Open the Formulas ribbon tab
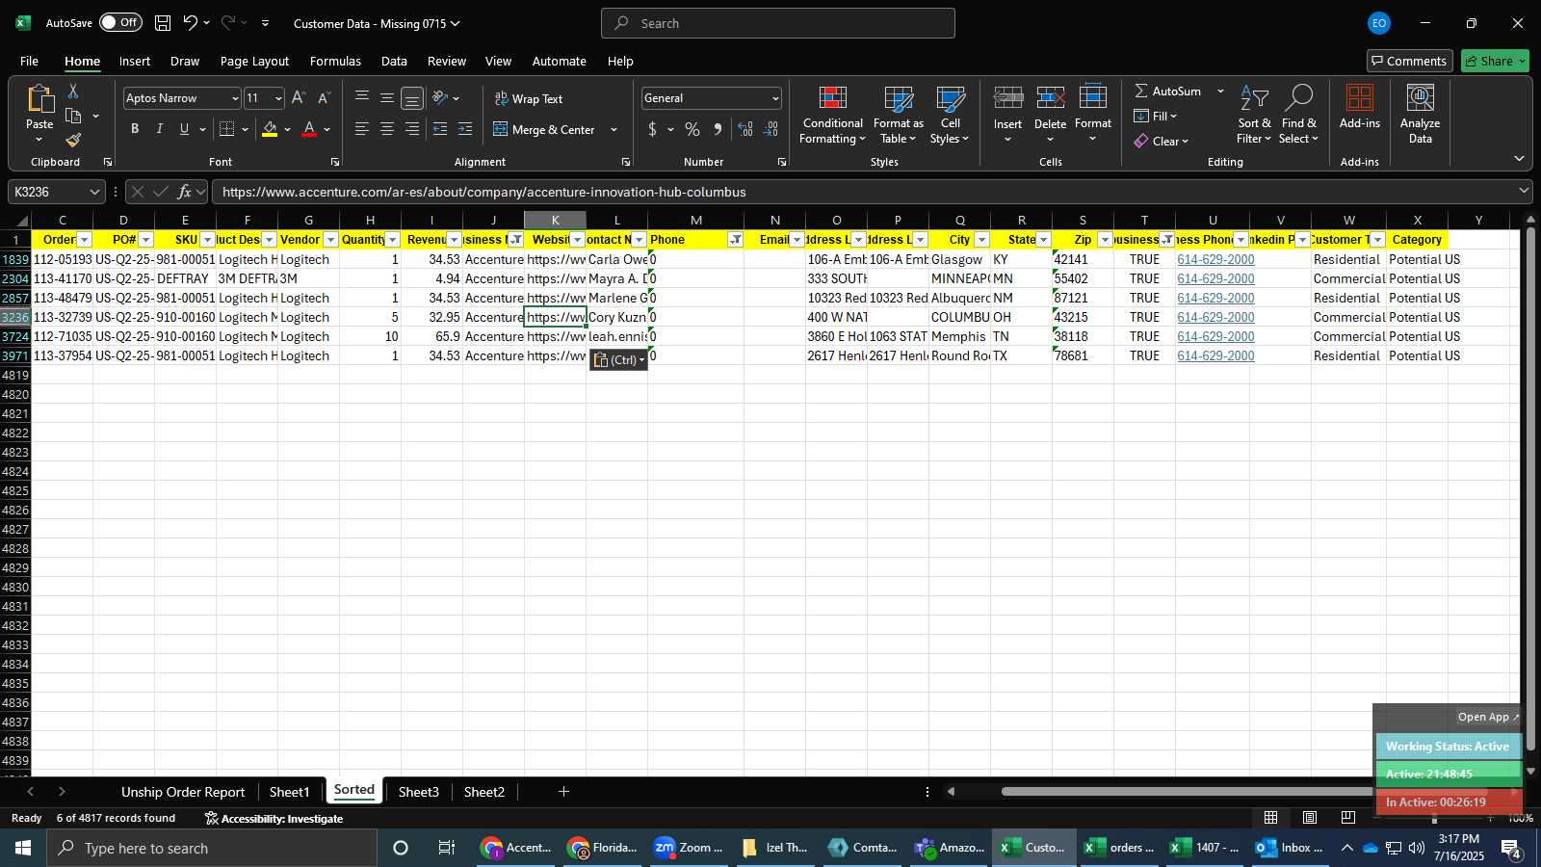This screenshot has width=1541, height=867. tap(335, 61)
